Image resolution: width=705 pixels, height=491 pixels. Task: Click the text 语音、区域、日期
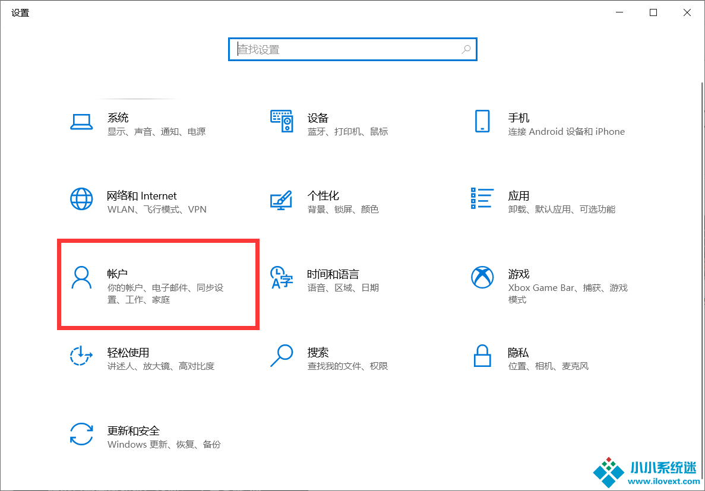pos(343,287)
